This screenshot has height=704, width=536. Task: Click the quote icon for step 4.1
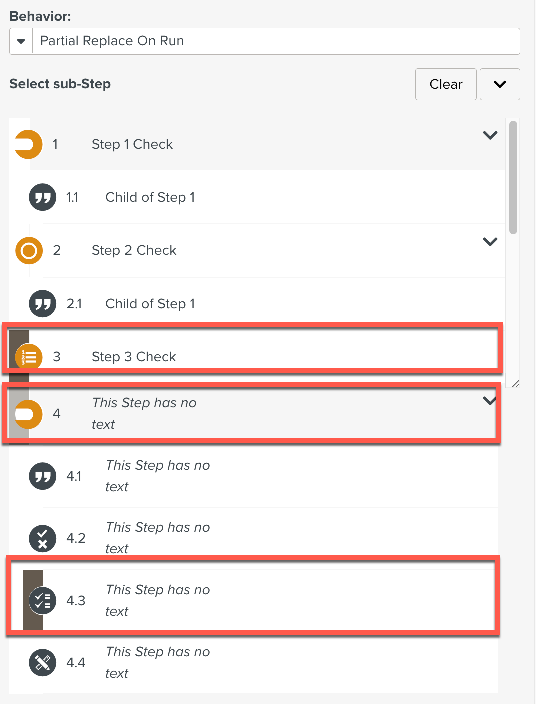[x=43, y=476]
